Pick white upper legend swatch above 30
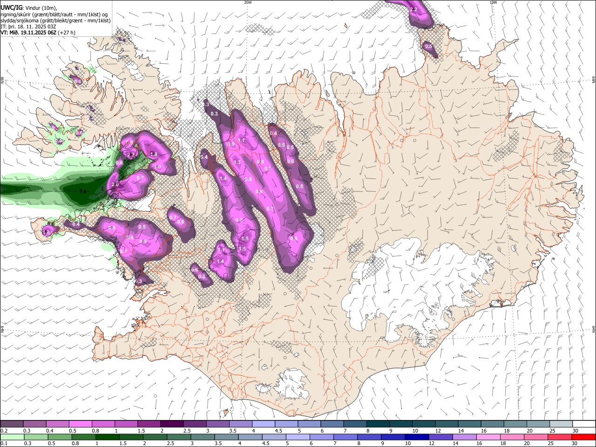The width and height of the screenshot is (596, 447). click(x=584, y=424)
